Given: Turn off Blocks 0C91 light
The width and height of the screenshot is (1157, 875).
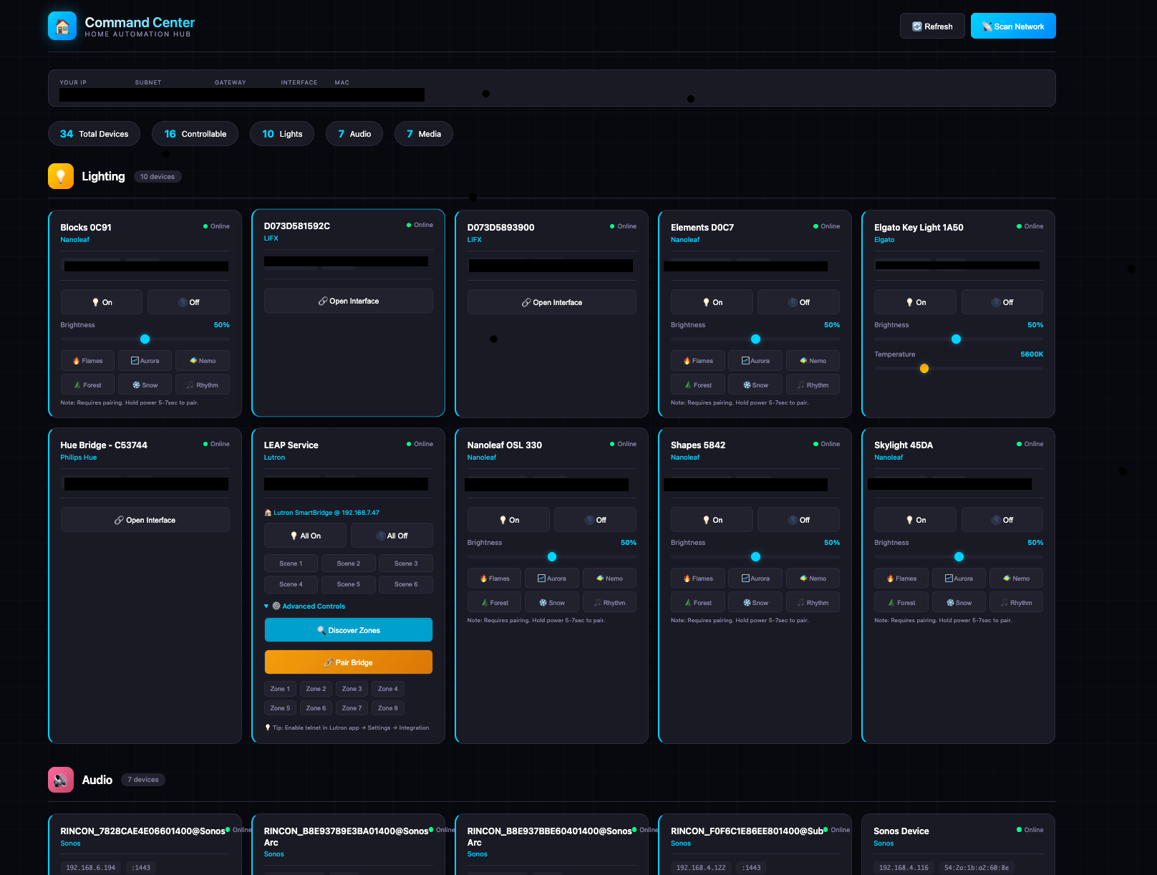Looking at the screenshot, I should (x=188, y=302).
